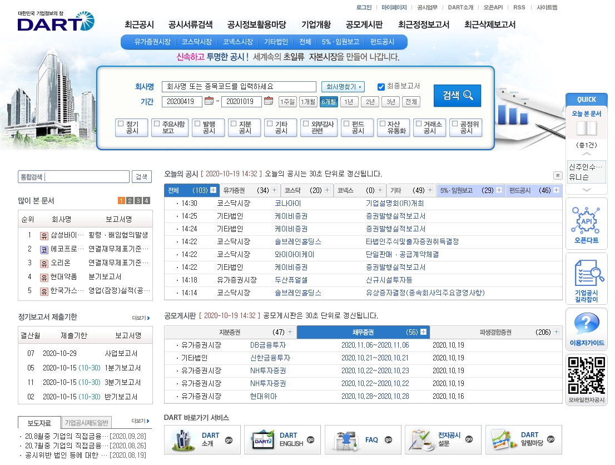Expand the 지분증권 (47) plus button

(290, 332)
